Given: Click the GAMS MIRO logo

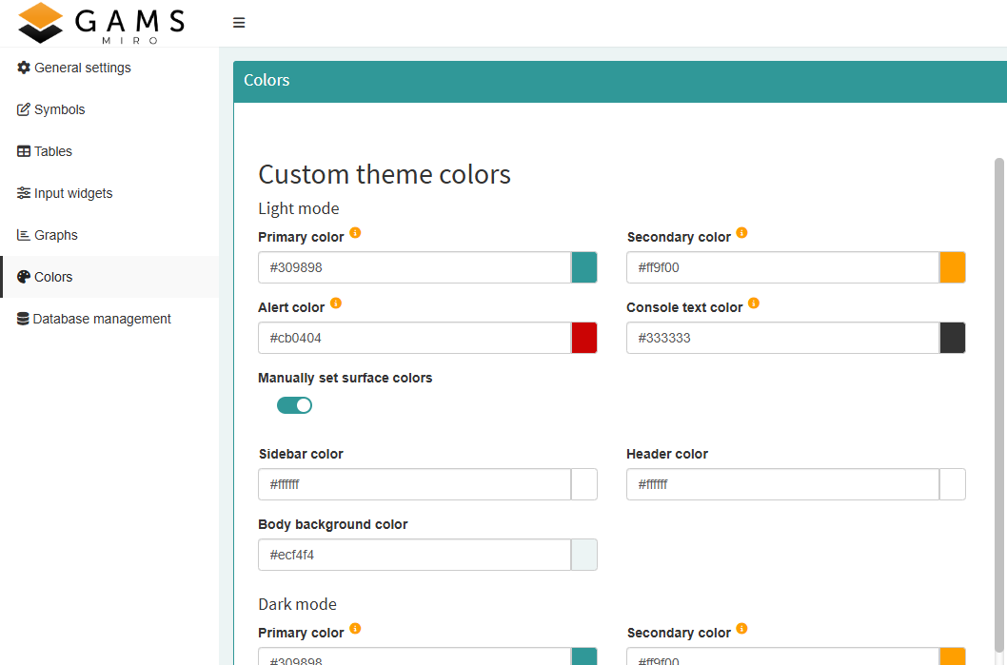Looking at the screenshot, I should tap(100, 23).
